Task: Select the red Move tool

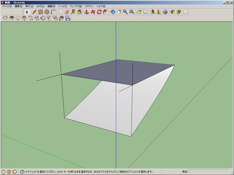Action: 93,12
